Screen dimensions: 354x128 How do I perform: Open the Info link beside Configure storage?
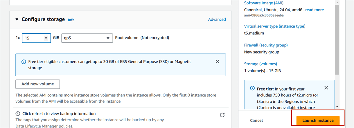(x=71, y=20)
